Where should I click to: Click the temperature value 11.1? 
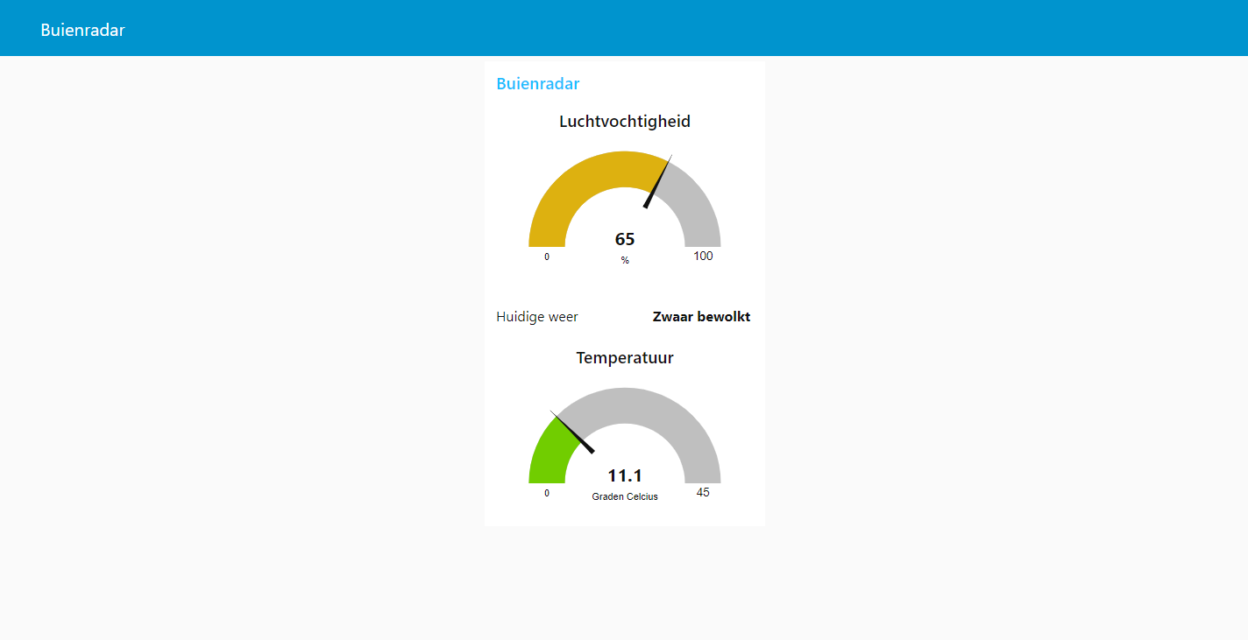[x=625, y=475]
